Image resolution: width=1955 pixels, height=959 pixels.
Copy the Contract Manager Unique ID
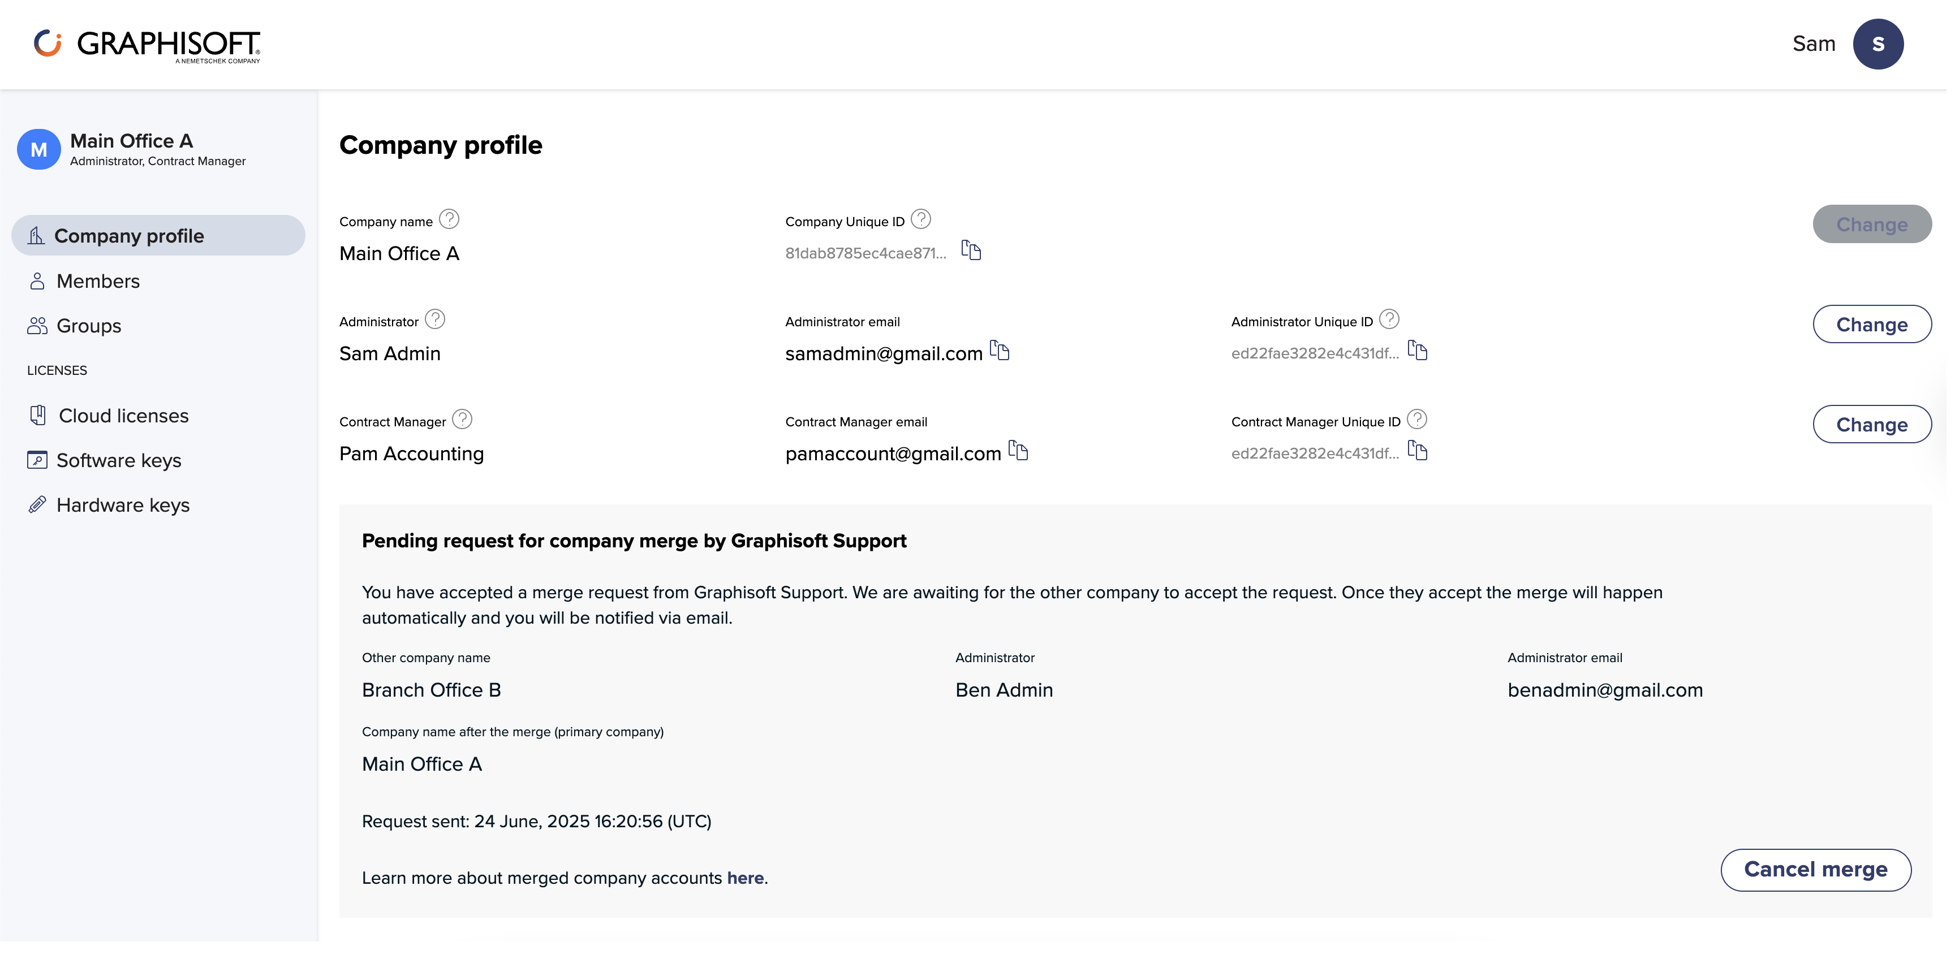tap(1418, 451)
